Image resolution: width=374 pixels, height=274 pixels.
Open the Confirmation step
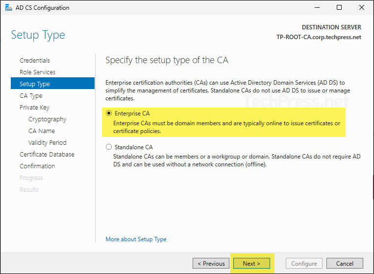pos(37,166)
